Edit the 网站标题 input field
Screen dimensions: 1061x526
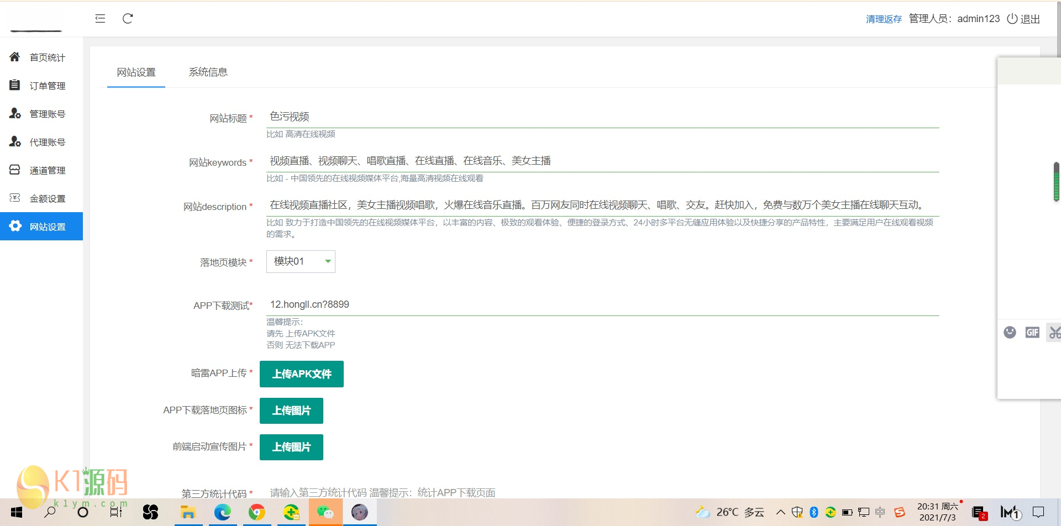pyautogui.click(x=387, y=117)
